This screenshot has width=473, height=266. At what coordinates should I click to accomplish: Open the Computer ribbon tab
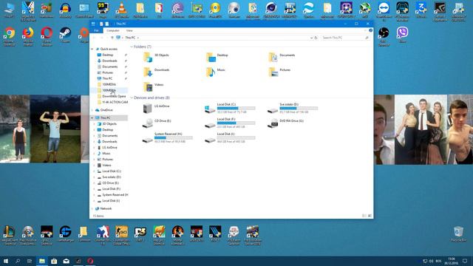point(113,30)
